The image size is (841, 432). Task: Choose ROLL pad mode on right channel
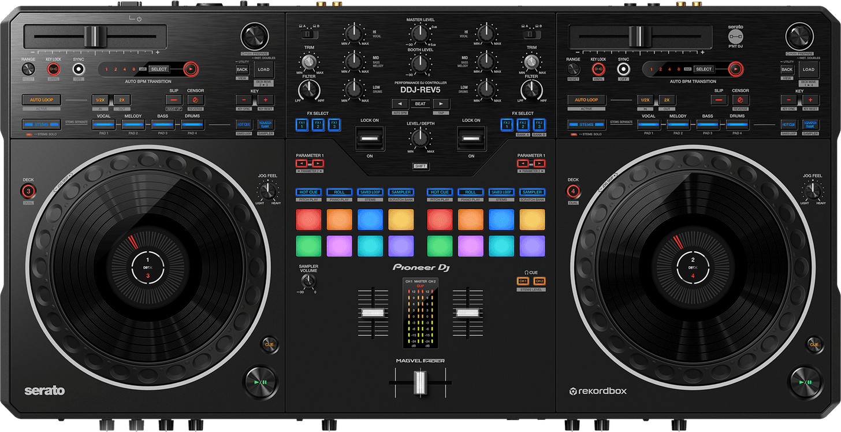(471, 192)
